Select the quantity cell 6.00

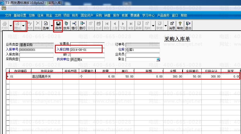pyautogui.click(x=105, y=76)
